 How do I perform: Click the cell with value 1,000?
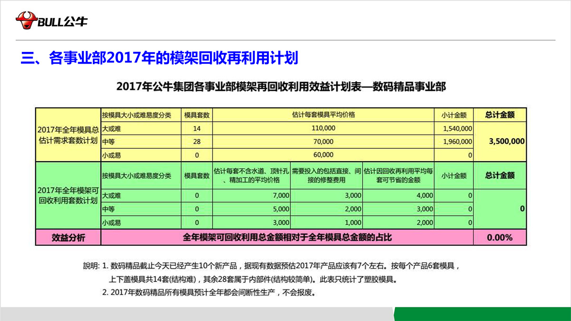click(x=326, y=222)
